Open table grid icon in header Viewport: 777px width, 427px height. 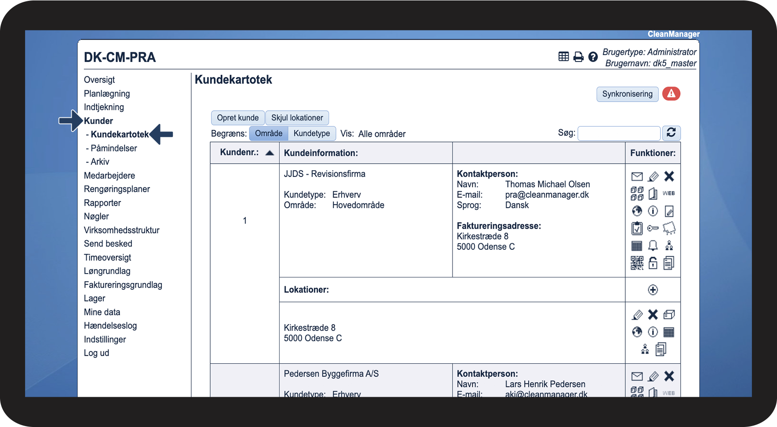[x=564, y=57]
